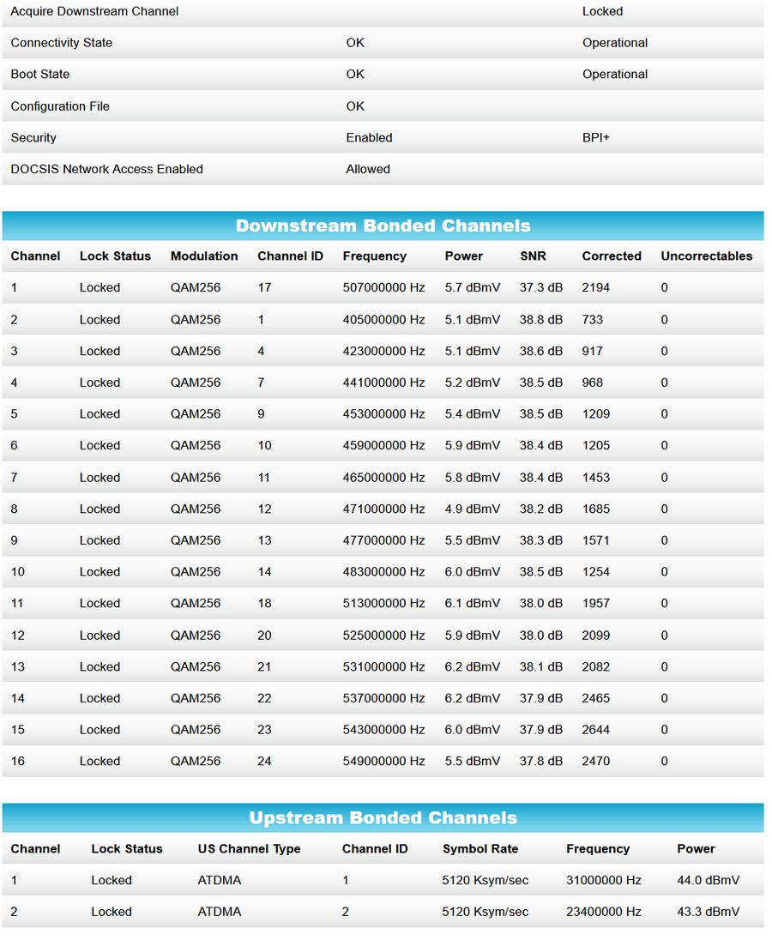Click the 4.9 dBmV power value
Screen dimensions: 772x940
(473, 509)
